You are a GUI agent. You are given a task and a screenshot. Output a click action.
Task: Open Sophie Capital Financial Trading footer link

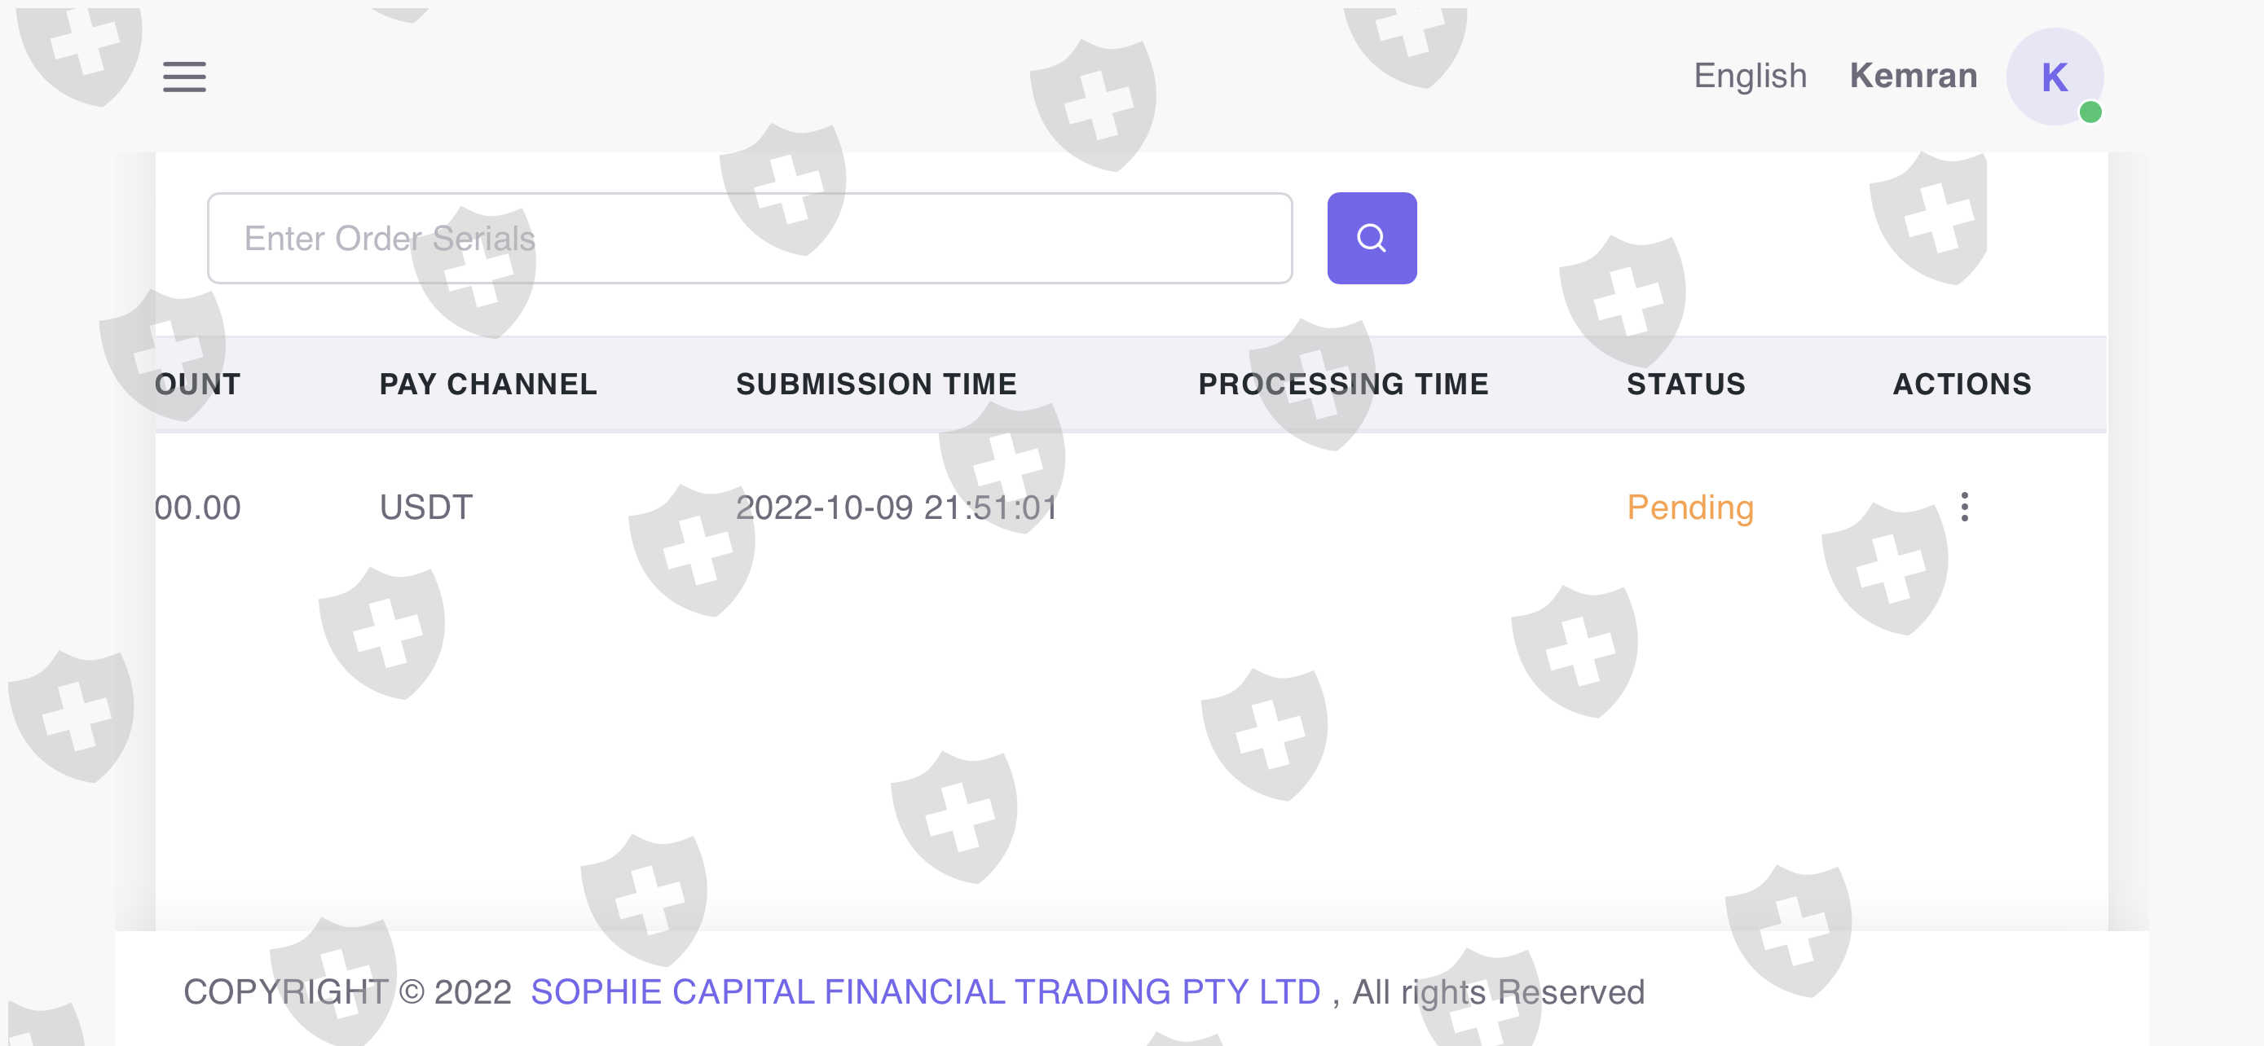click(924, 991)
